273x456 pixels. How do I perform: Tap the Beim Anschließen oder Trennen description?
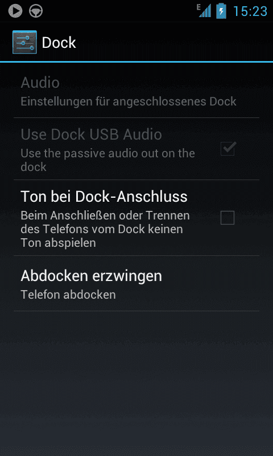(x=105, y=229)
